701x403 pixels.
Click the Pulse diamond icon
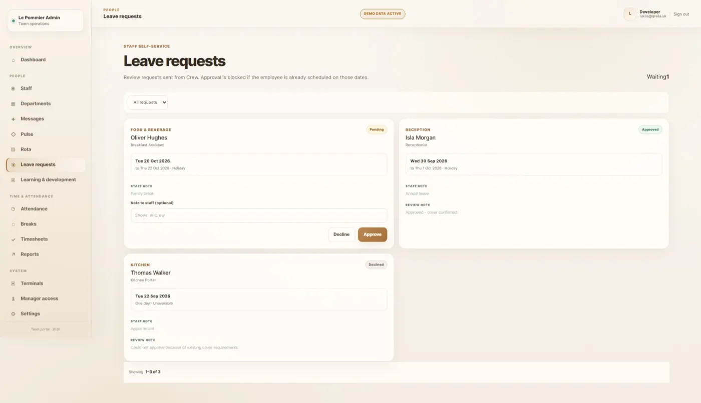(x=13, y=134)
